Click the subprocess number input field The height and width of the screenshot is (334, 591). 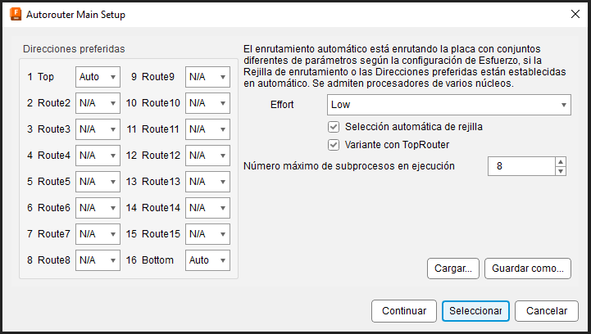521,166
